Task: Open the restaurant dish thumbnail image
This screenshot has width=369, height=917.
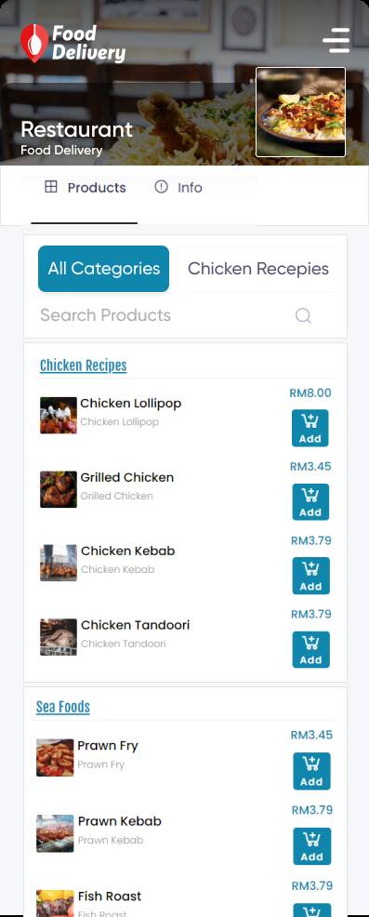Action: 300,113
